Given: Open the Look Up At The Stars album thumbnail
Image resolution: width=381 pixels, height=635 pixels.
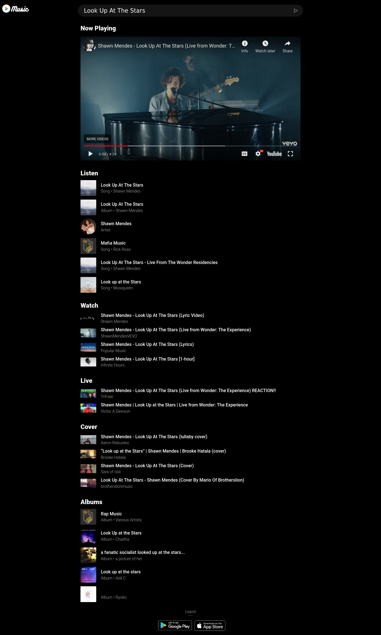Looking at the screenshot, I should click(x=88, y=207).
